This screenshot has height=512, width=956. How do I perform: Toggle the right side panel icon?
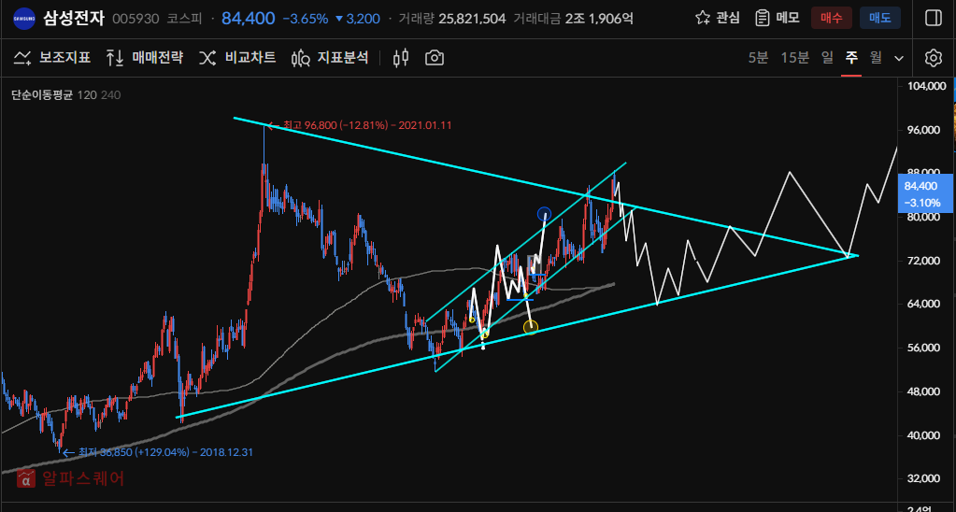[x=933, y=19]
